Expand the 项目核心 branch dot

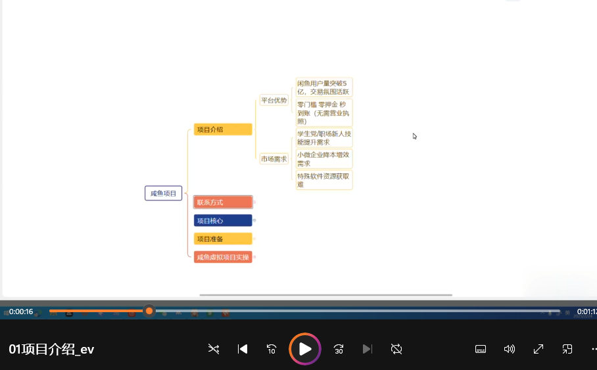254,220
